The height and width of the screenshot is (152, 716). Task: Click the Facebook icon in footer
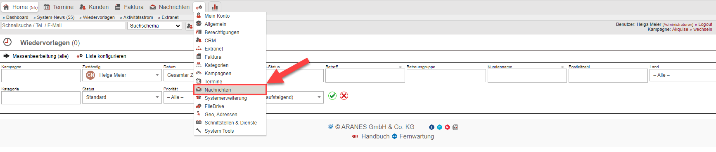click(431, 127)
